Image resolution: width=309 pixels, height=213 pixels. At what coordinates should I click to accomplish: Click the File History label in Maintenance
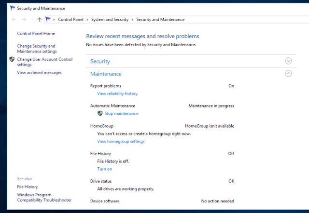(x=100, y=154)
